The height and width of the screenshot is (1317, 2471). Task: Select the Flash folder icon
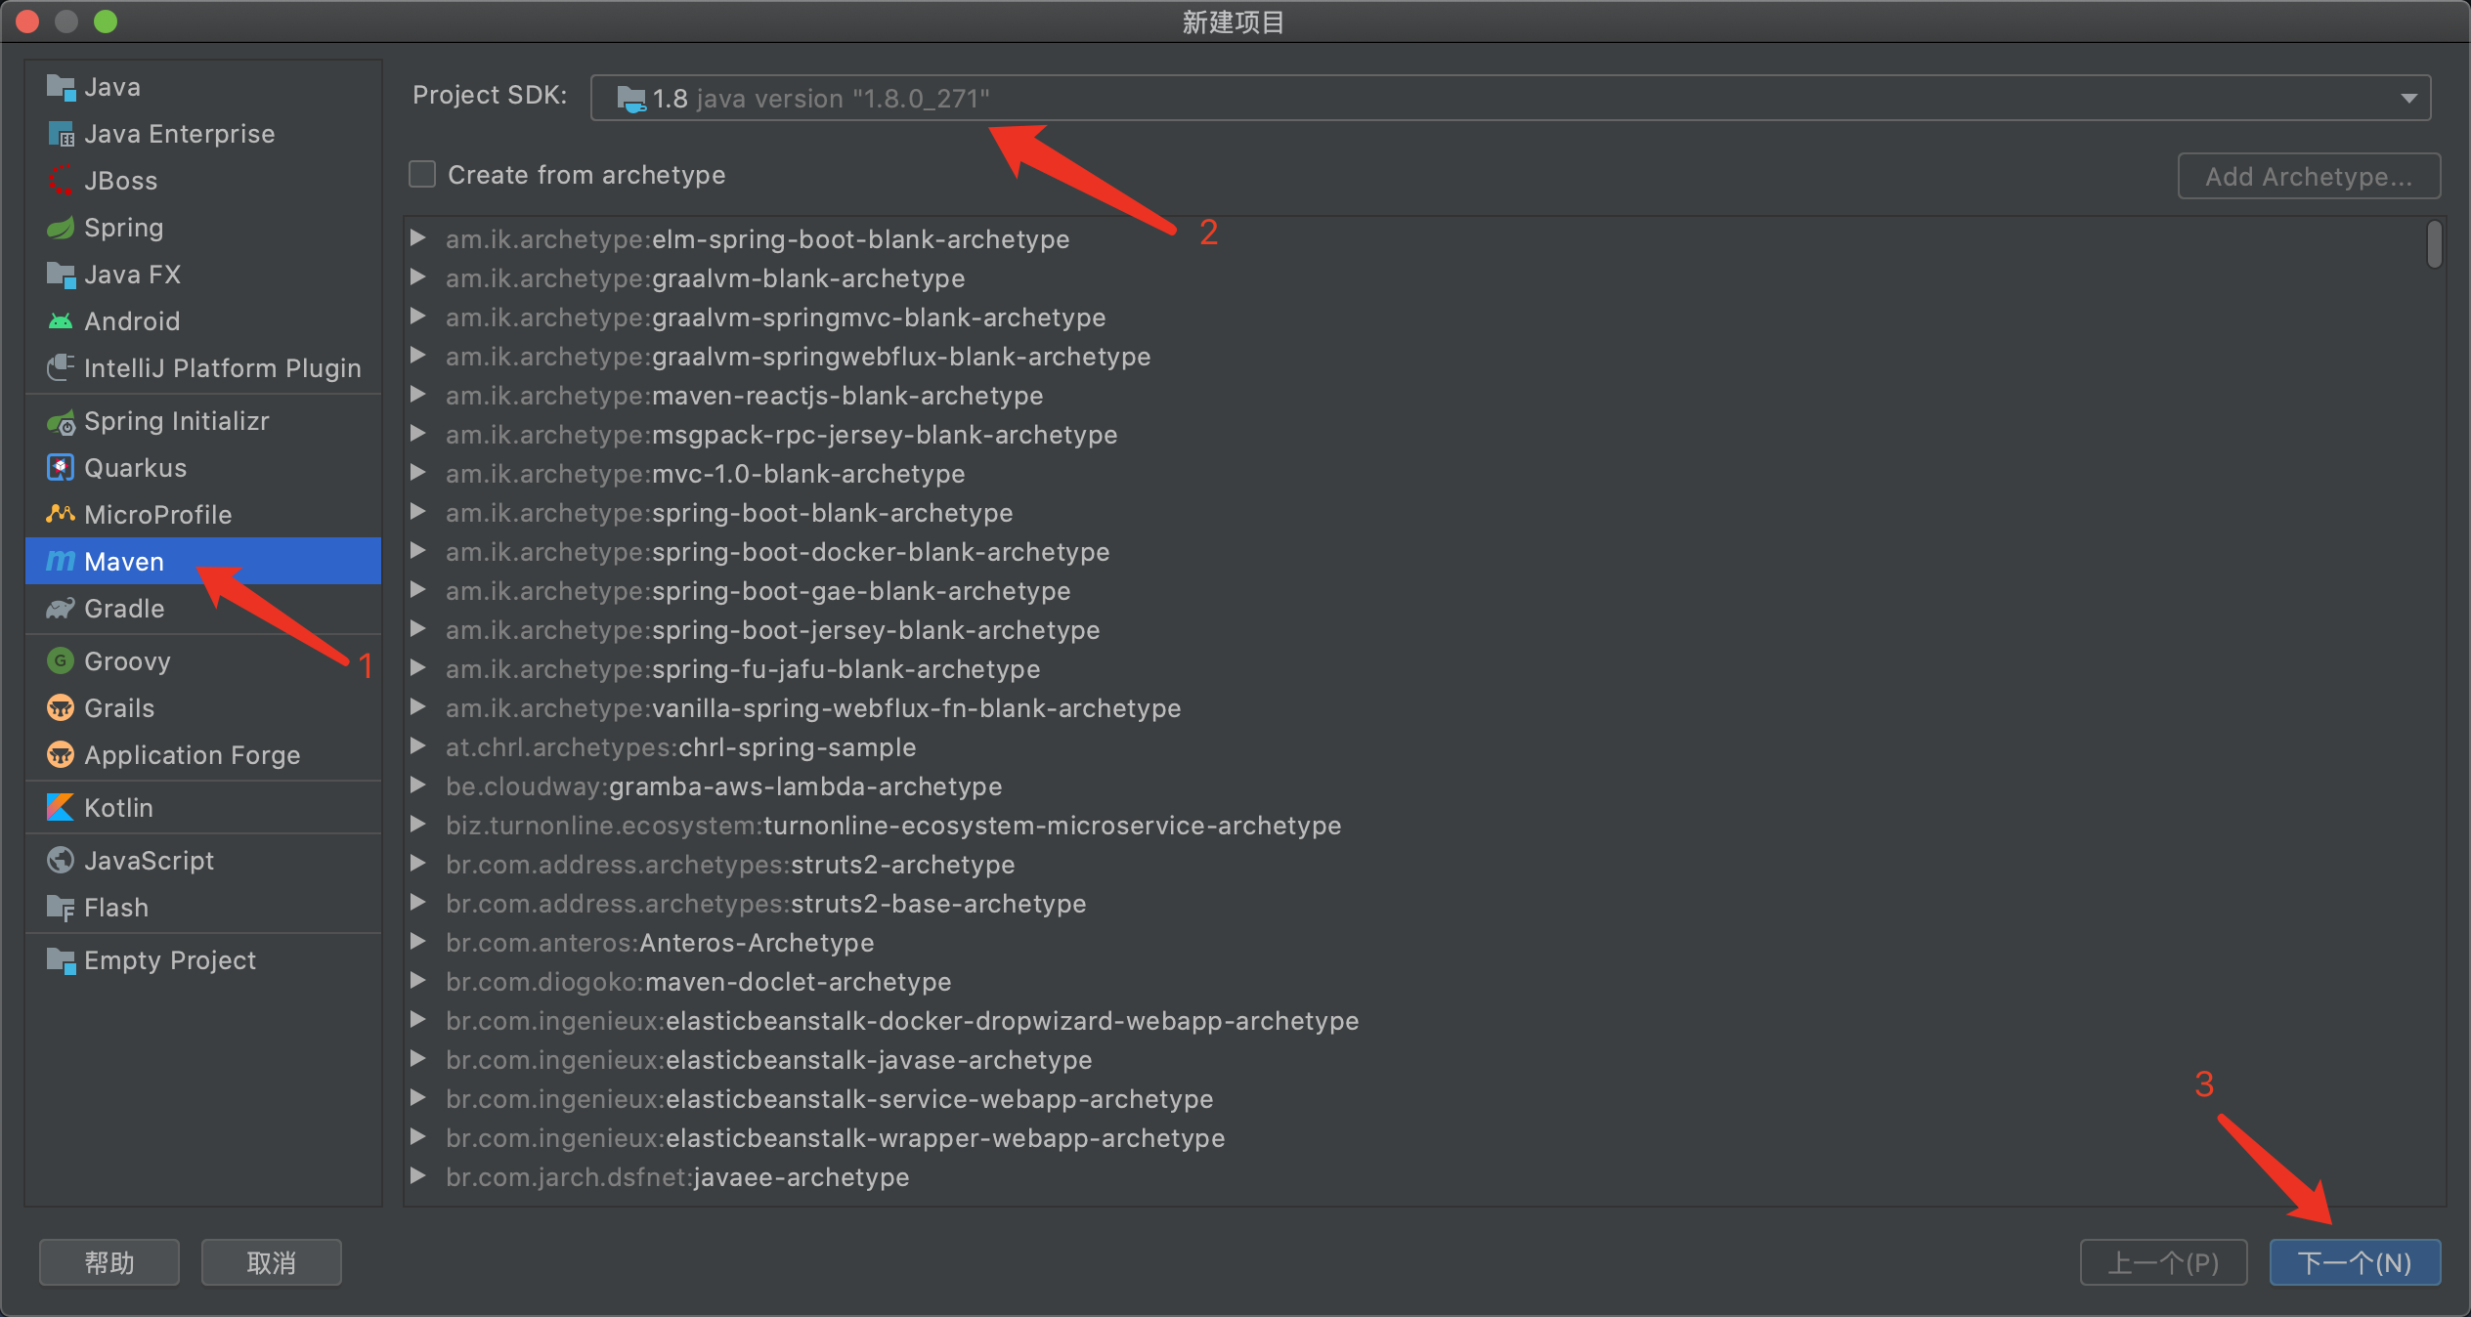click(61, 908)
